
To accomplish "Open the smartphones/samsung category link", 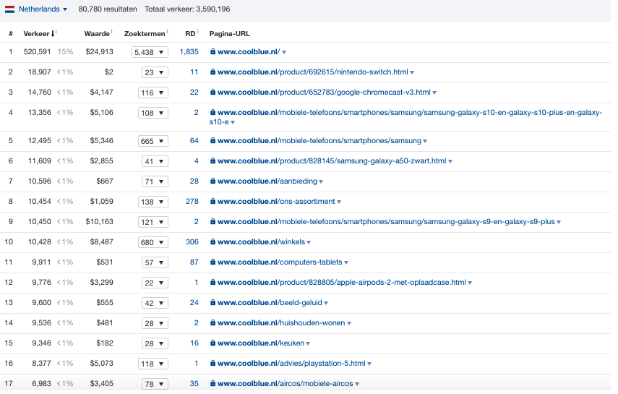I will point(319,141).
